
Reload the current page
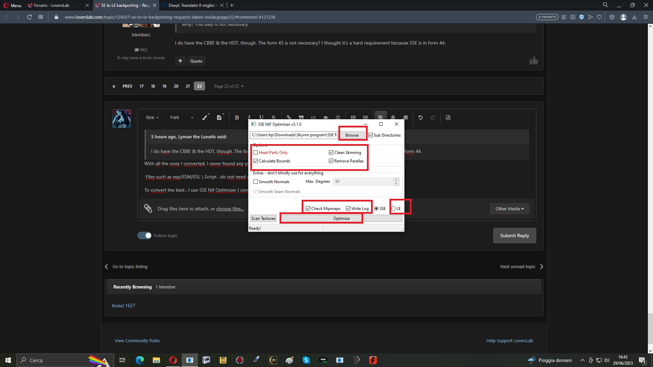(x=29, y=17)
